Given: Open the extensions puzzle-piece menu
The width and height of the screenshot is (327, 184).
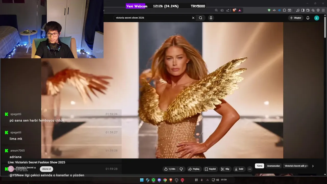Looking at the screenshot, I should pyautogui.click(x=284, y=10).
